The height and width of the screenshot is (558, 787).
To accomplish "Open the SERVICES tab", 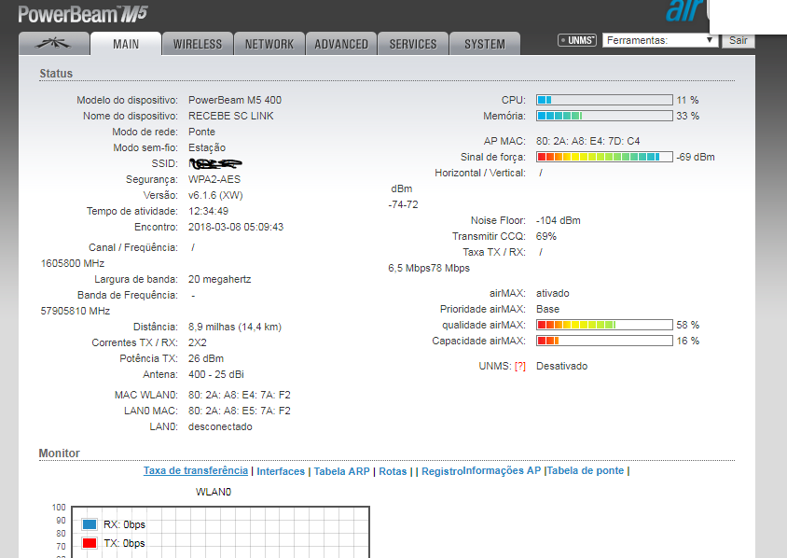I will pos(413,44).
